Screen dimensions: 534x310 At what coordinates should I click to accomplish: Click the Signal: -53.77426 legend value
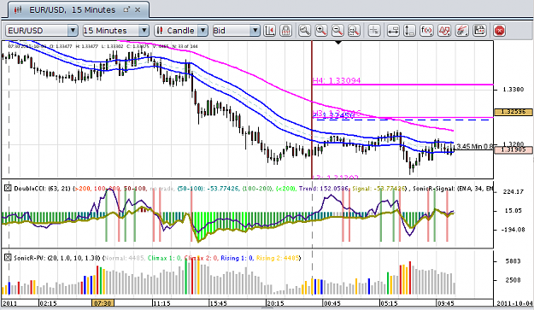coord(378,188)
